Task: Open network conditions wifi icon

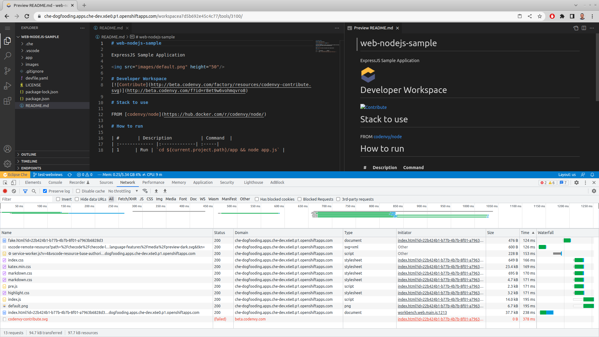Action: [x=145, y=191]
